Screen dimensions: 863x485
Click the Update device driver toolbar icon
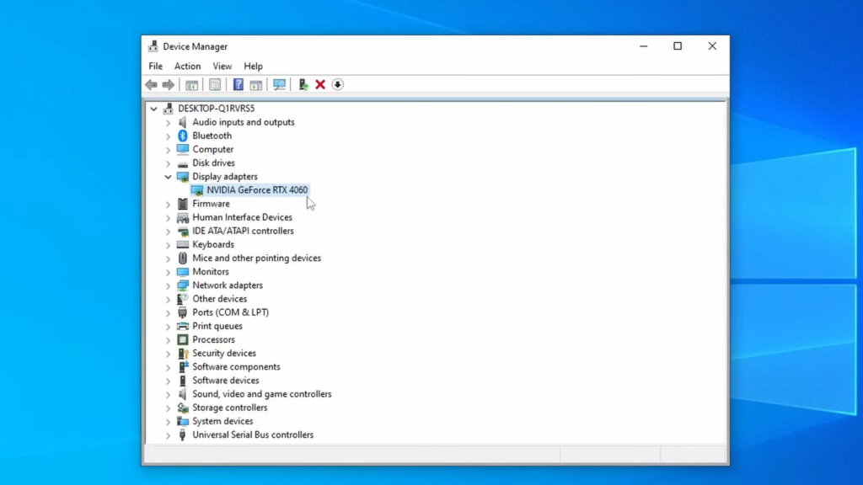point(303,85)
